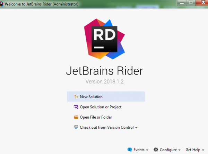Select New Solution

pos(106,96)
